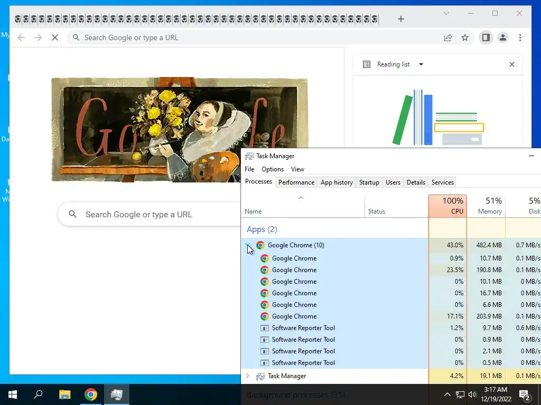Click the Google Chrome taskbar icon
This screenshot has height=405, width=541.
pyautogui.click(x=91, y=394)
